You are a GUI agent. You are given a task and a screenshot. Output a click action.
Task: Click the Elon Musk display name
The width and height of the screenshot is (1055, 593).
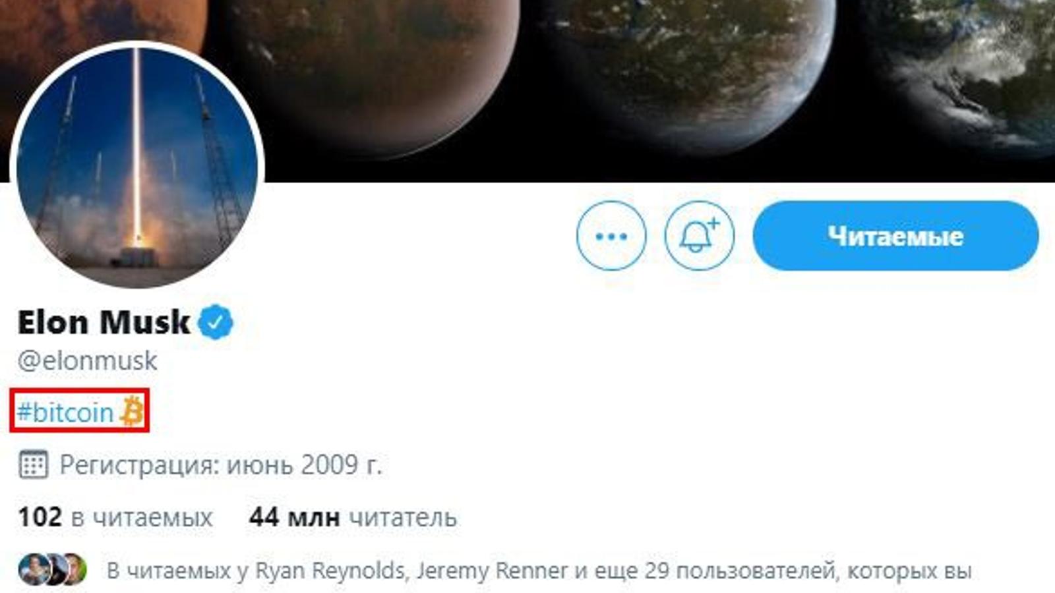point(104,322)
